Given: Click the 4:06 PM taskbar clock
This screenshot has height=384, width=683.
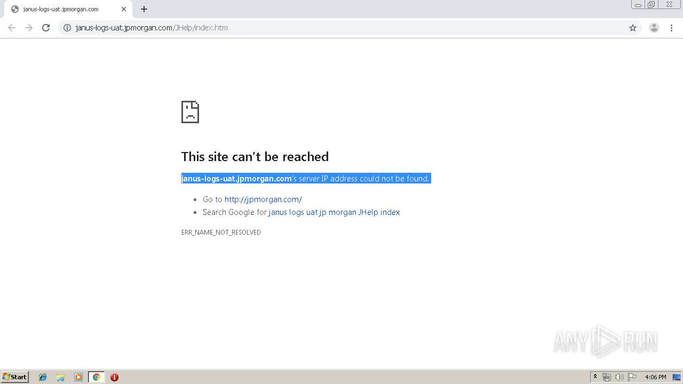Looking at the screenshot, I should tap(655, 377).
